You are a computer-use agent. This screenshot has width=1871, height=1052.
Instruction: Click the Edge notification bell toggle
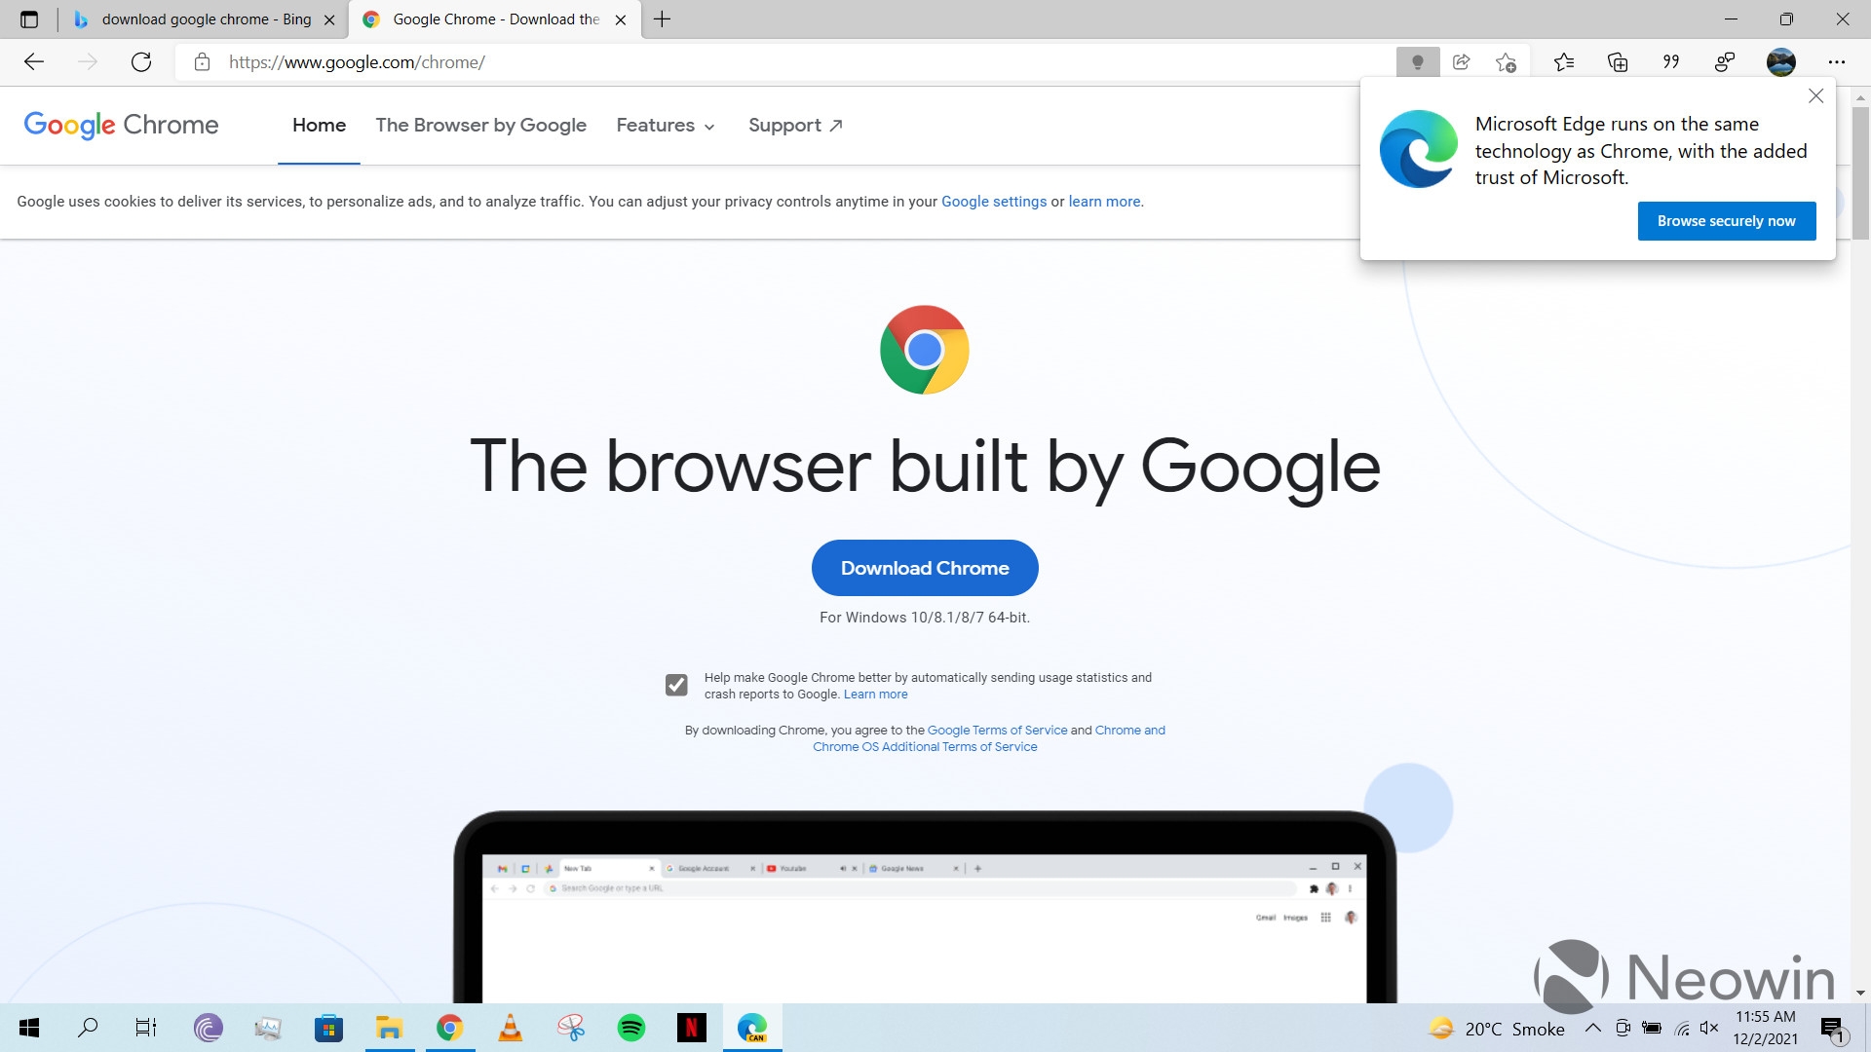[1418, 61]
